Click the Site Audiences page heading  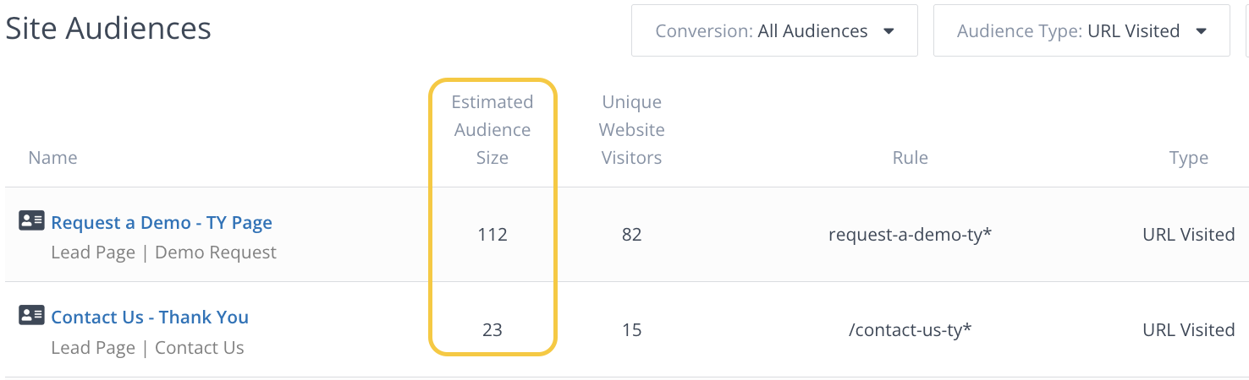(x=108, y=29)
